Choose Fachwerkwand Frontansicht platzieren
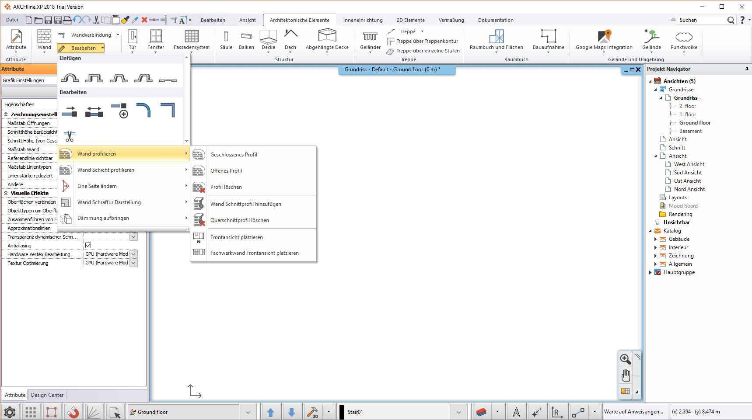Viewport: 752px width, 420px height. click(x=253, y=253)
